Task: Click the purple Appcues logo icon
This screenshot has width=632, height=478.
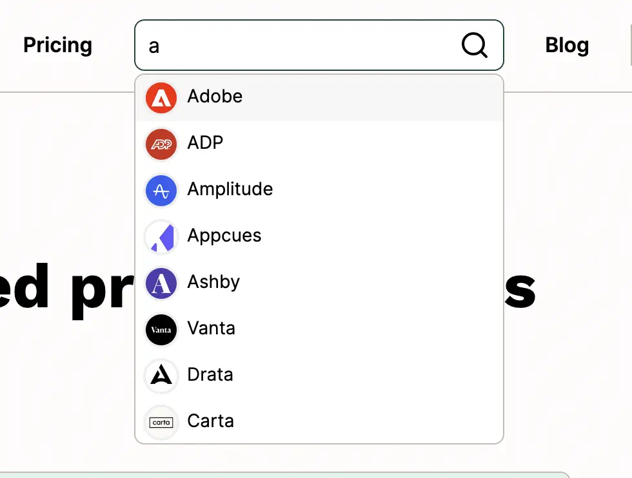Action: 161,237
